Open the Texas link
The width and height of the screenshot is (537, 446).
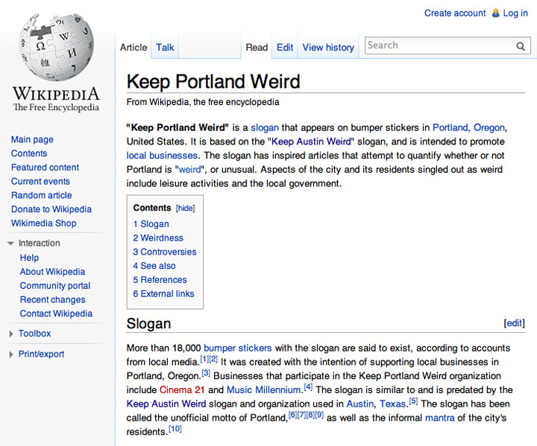(x=392, y=404)
